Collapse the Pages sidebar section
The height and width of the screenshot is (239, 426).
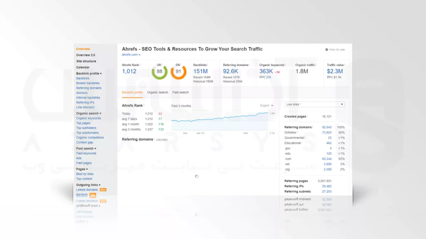point(82,169)
